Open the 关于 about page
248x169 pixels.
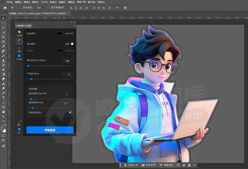point(19,131)
